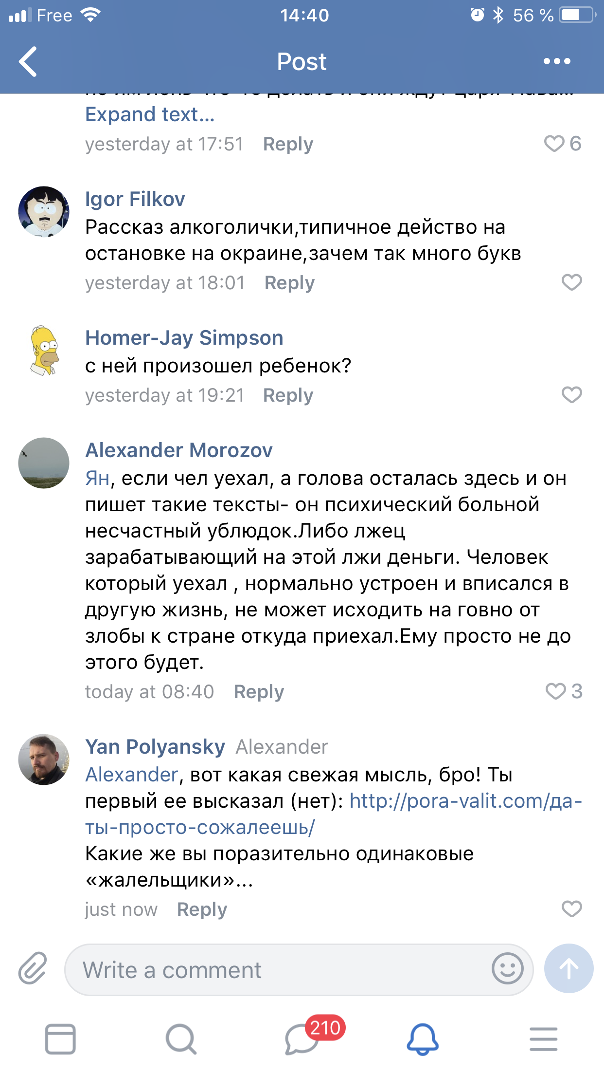Screen dimensions: 604x1075
Task: Like Homer-Jay Simpson's comment
Action: pos(571,395)
